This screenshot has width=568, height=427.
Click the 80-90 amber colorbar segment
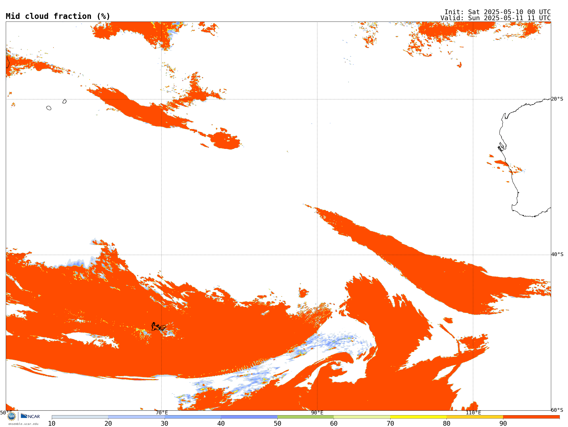[x=475, y=417]
